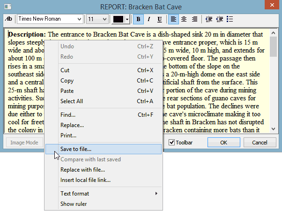Viewport: 282px width, 211px height.
Task: Align text to the right
Action: [195, 19]
